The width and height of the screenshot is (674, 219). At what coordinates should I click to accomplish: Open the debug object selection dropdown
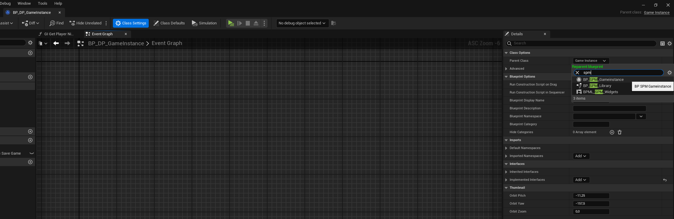coord(302,23)
